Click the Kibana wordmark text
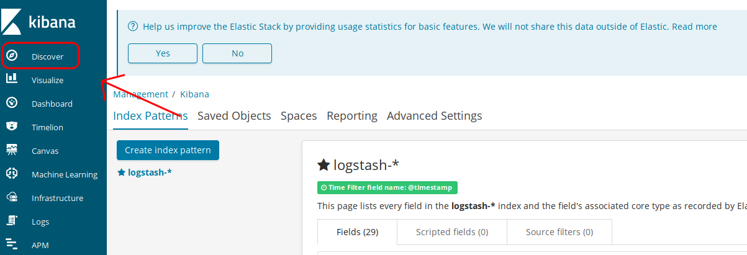Viewport: 747px width, 255px height. [52, 23]
